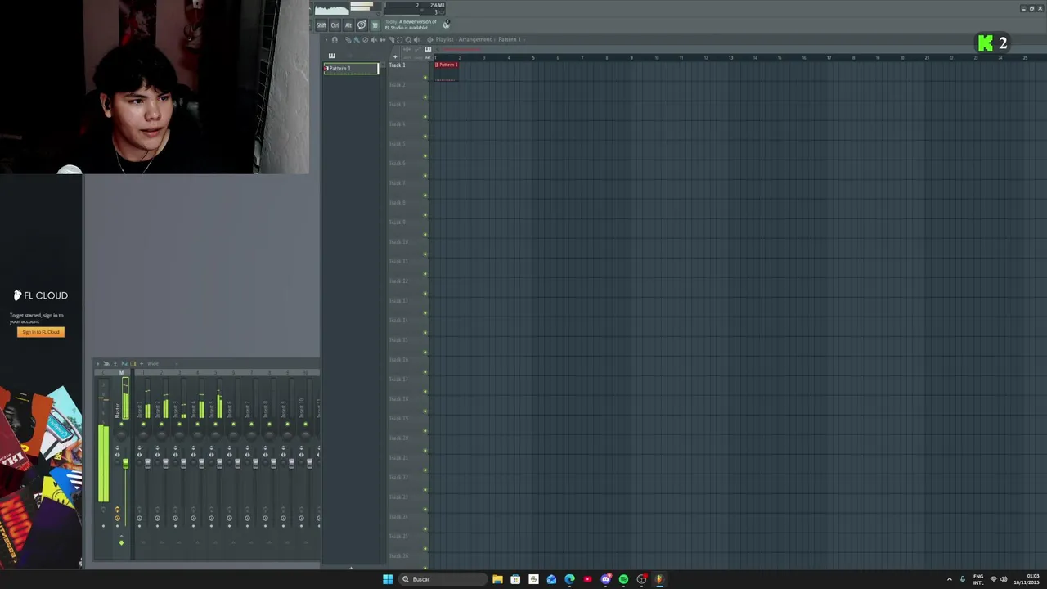The width and height of the screenshot is (1047, 589).
Task: Toggle Insert 6 mute light in mixer
Action: (x=233, y=424)
